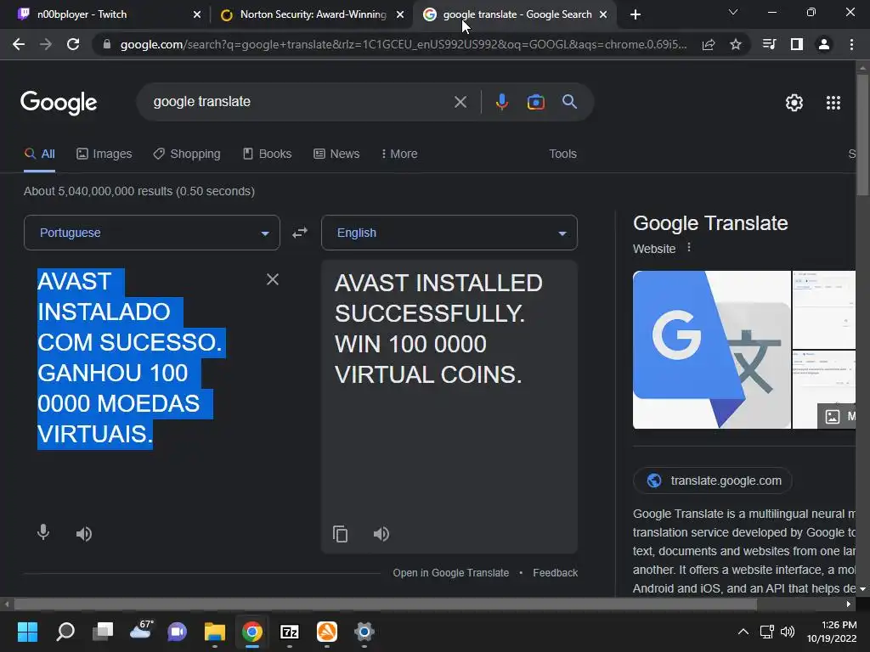This screenshot has height=652, width=870.
Task: Open the taskbar volume control
Action: [787, 632]
